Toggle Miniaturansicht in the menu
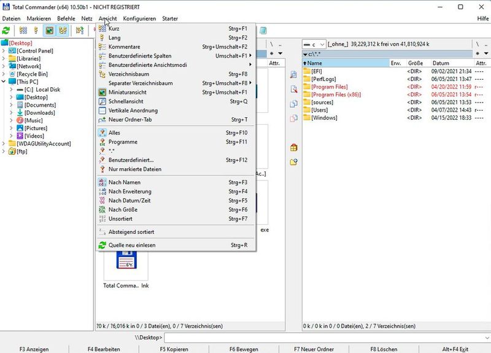Viewport: 491px width, 353px height. 176,92
